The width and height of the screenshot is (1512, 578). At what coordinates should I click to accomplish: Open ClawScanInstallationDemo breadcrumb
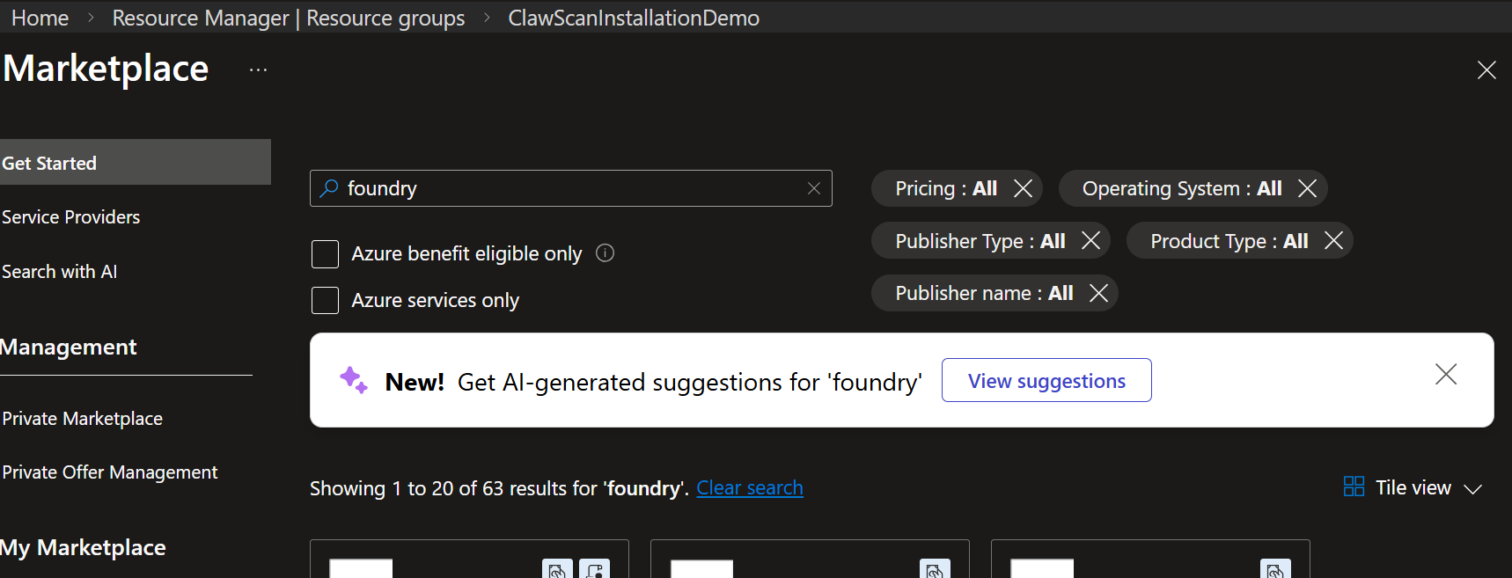click(x=634, y=18)
